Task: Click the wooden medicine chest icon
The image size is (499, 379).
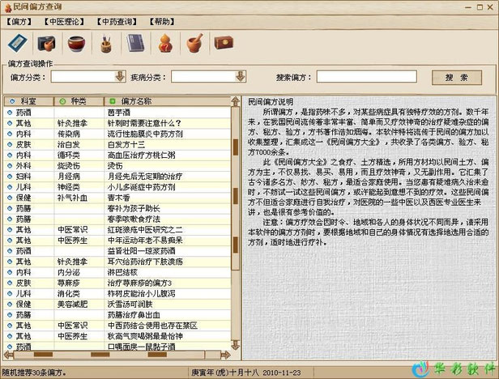Action: click(224, 43)
